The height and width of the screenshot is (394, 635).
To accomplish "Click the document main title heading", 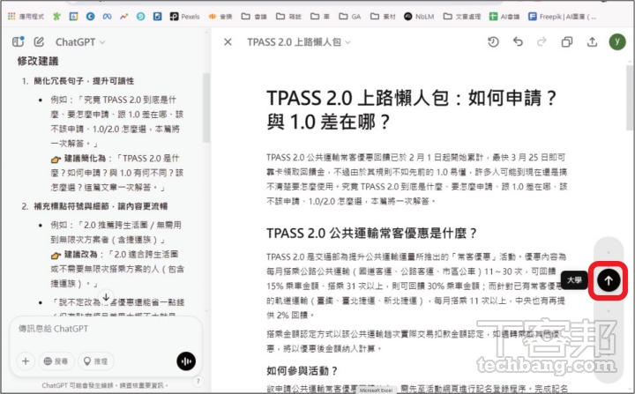I will (x=412, y=109).
